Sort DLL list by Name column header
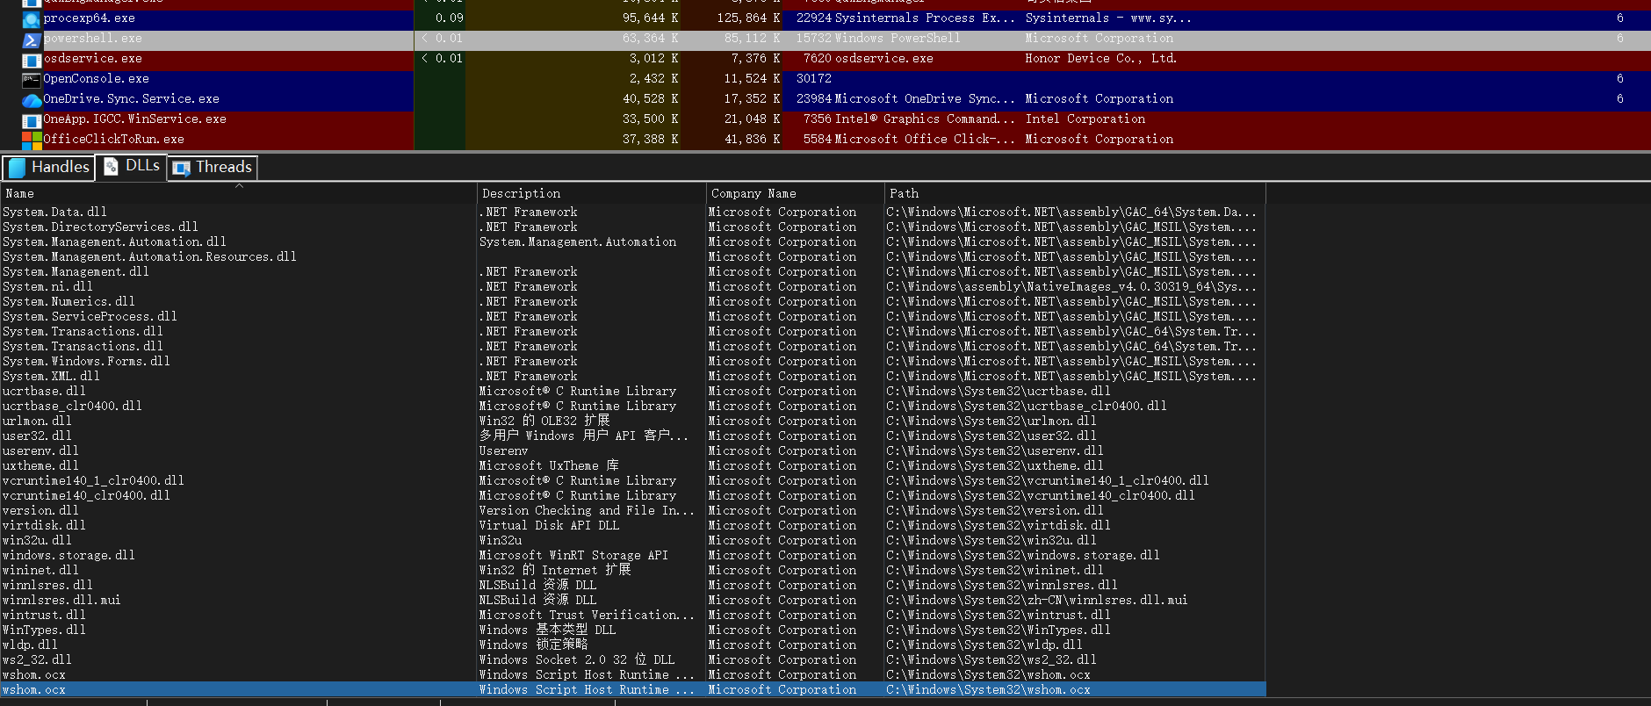 19,194
